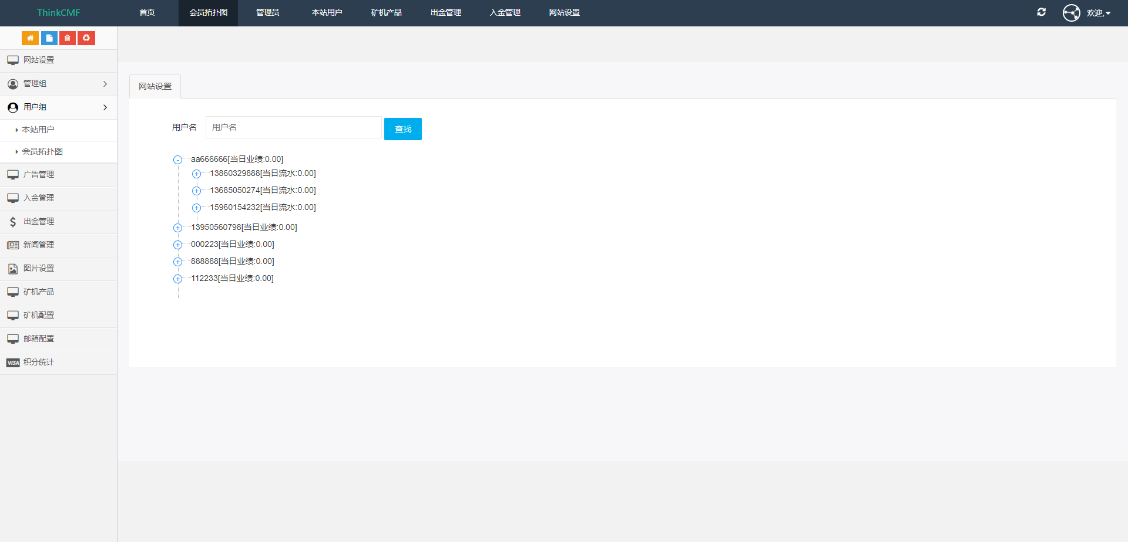Expand the 13950560798 tree node
The height and width of the screenshot is (542, 1128).
tap(177, 228)
